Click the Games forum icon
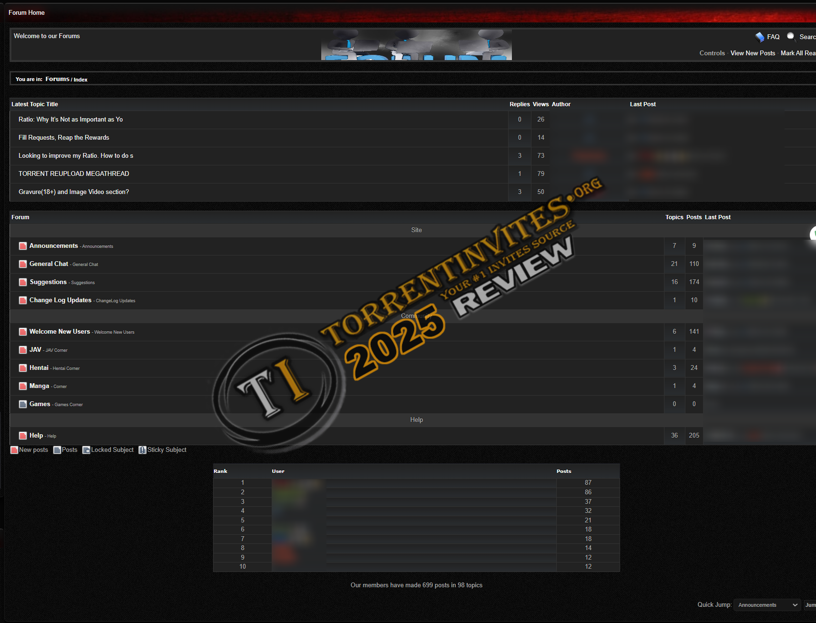816x623 pixels. tap(22, 404)
